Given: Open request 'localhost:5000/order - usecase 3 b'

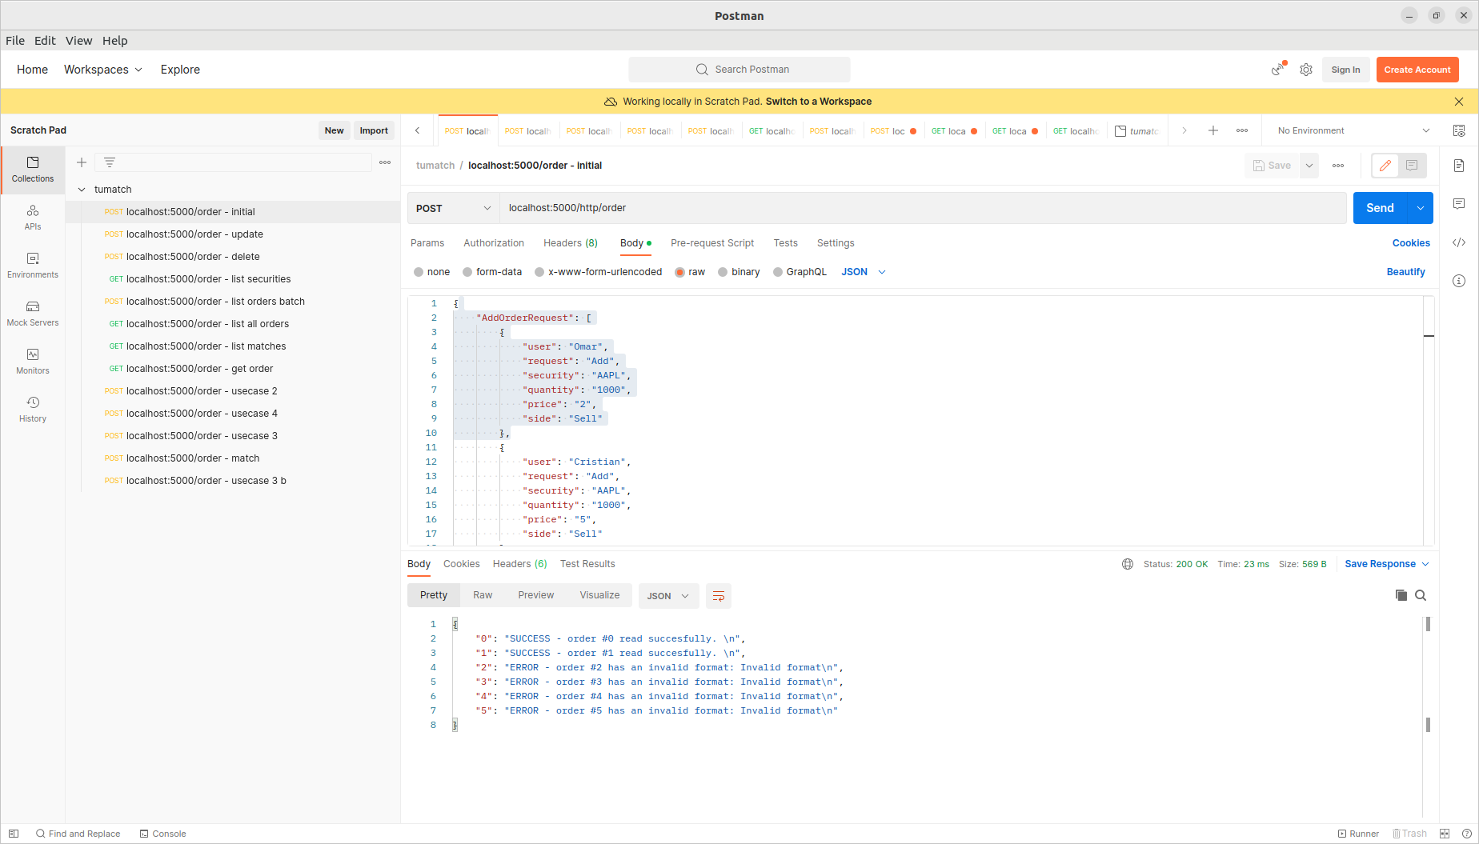Looking at the screenshot, I should click(206, 481).
